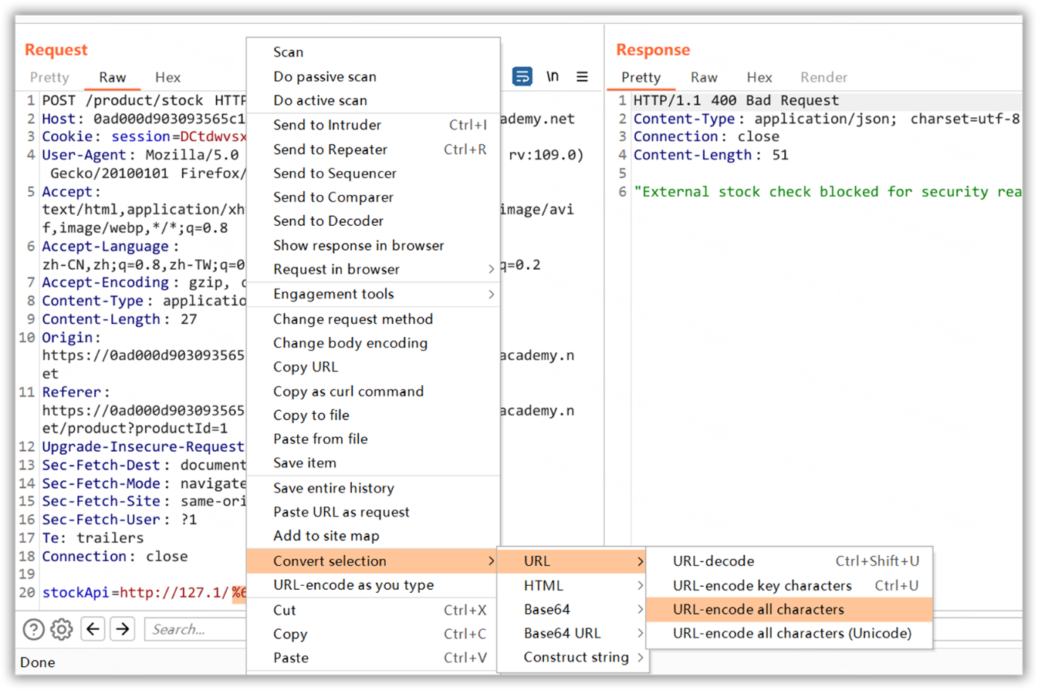The width and height of the screenshot is (1038, 690).
Task: Click the help question mark icon
Action: (x=33, y=630)
